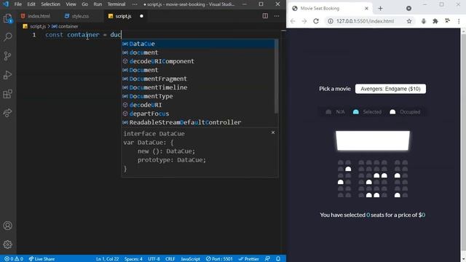Viewport: 466px width, 262px height.
Task: Open the View menu
Action: point(71,4)
